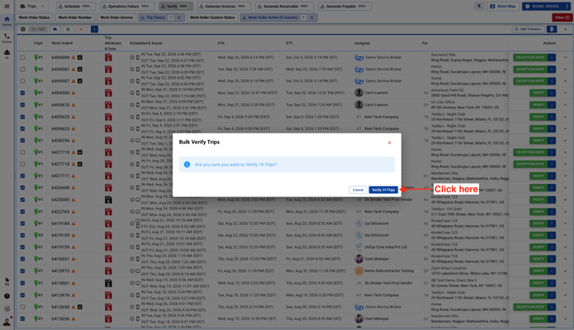
Task: Click the blue round icon beside Edit Columns
Action: point(552,29)
